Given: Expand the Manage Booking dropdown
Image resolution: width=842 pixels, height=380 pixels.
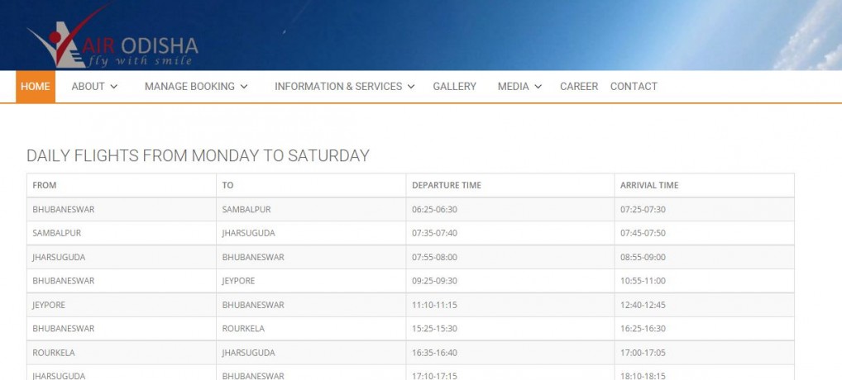Looking at the screenshot, I should (x=196, y=87).
